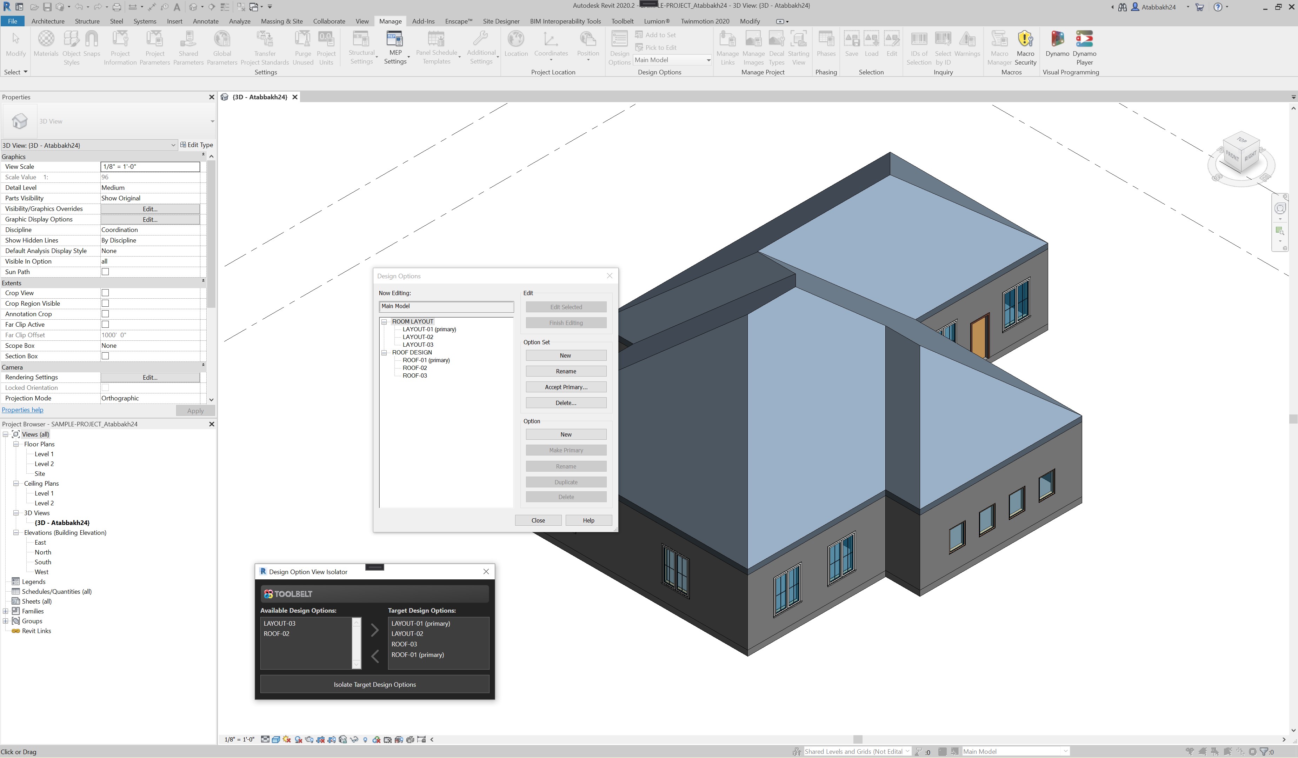Move right arrow in Design Option Isolator
The image size is (1298, 758).
[375, 630]
